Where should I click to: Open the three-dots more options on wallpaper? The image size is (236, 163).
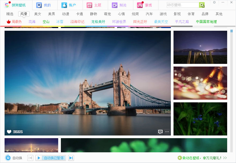[167, 131]
